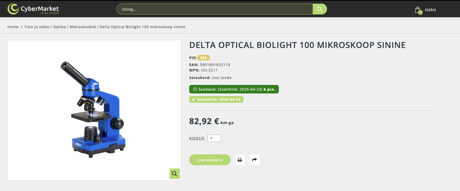The width and height of the screenshot is (460, 191).
Task: Click the clock icon in availability badge
Action: [195, 89]
